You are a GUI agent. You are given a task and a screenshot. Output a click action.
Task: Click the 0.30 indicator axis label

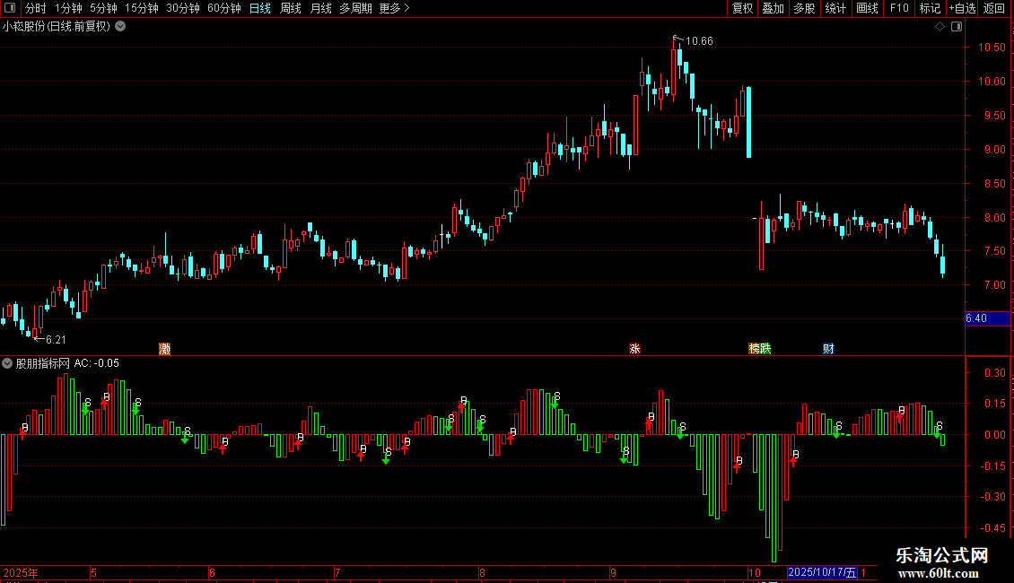pos(994,373)
